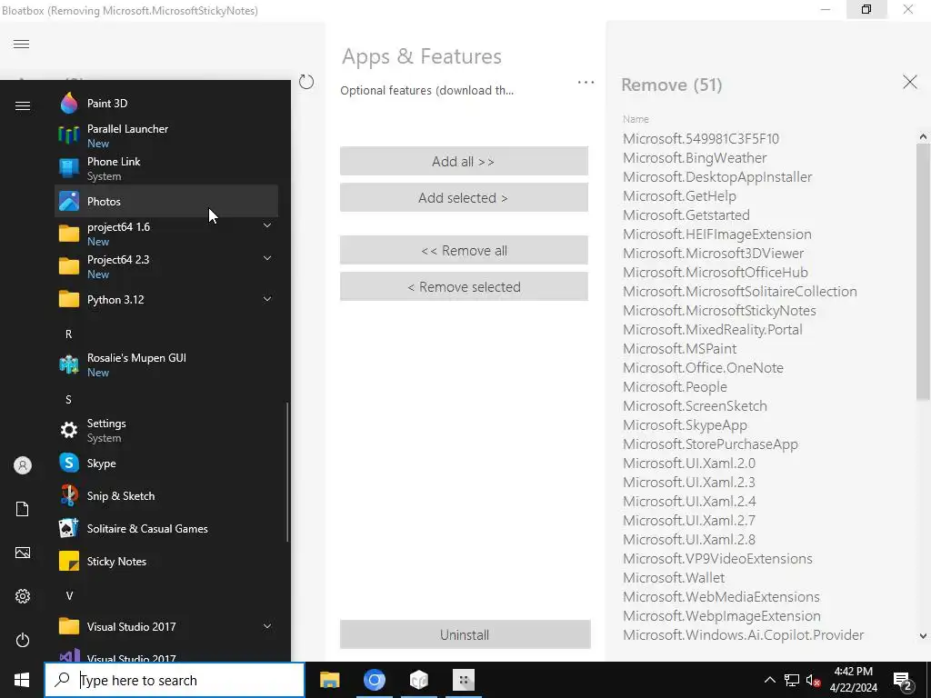Close the Remove panel with the X
This screenshot has width=931, height=698.
tap(909, 82)
